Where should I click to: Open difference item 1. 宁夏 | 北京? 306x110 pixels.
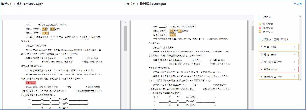279,47
